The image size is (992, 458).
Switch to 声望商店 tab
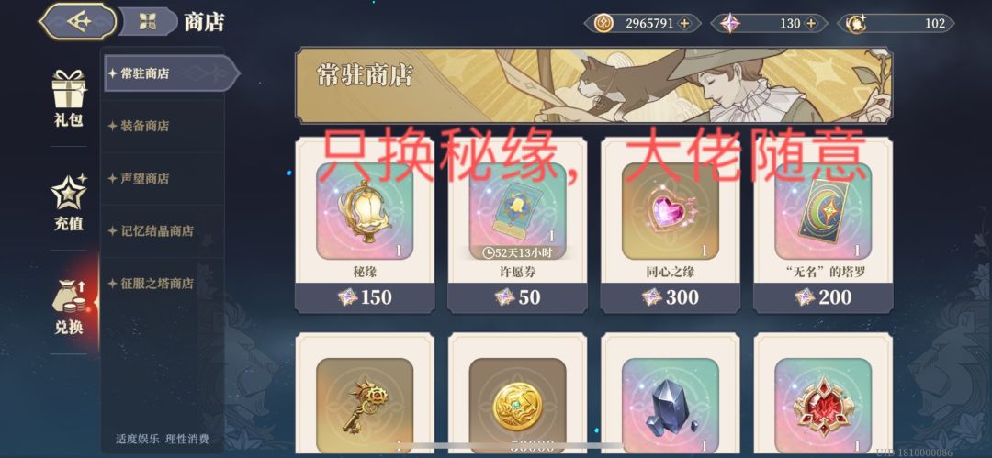163,178
